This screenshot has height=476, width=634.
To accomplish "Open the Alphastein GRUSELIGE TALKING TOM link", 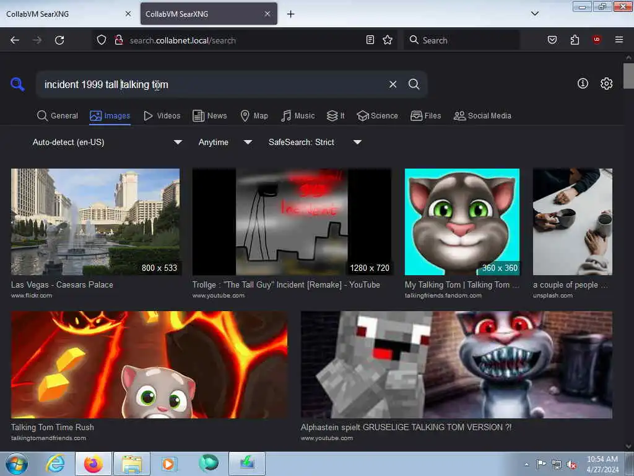I will point(406,427).
